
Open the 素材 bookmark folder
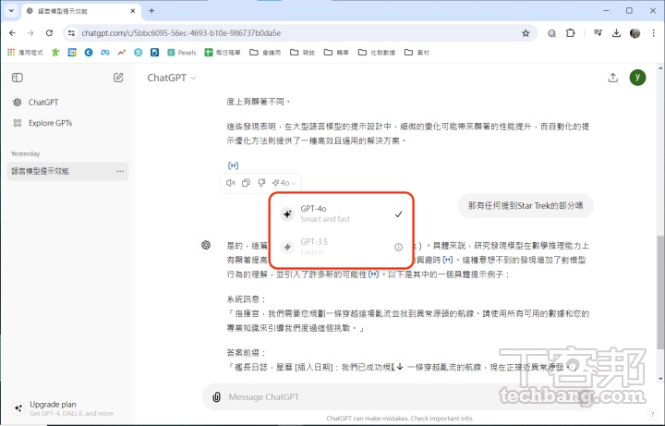(417, 53)
